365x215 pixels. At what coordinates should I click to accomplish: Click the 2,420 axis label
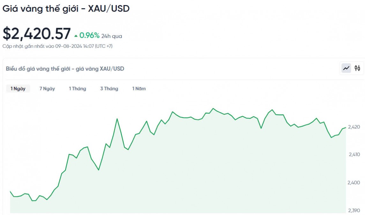(x=354, y=127)
